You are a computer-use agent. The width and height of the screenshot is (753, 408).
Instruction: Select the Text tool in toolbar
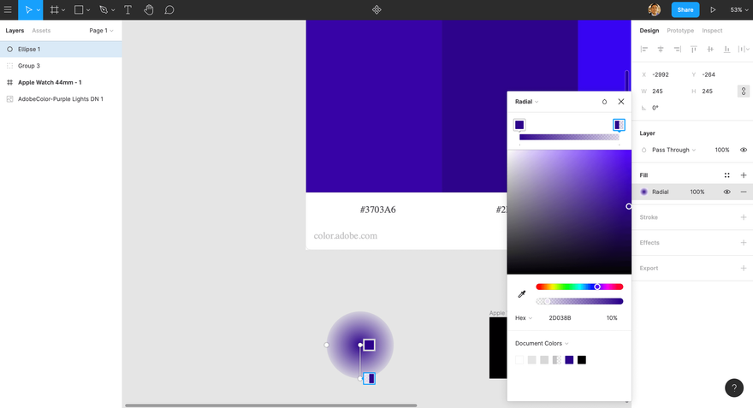coord(127,9)
